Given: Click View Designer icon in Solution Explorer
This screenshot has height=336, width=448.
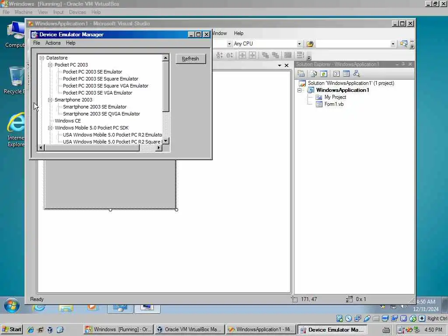Looking at the screenshot, I should [x=346, y=73].
